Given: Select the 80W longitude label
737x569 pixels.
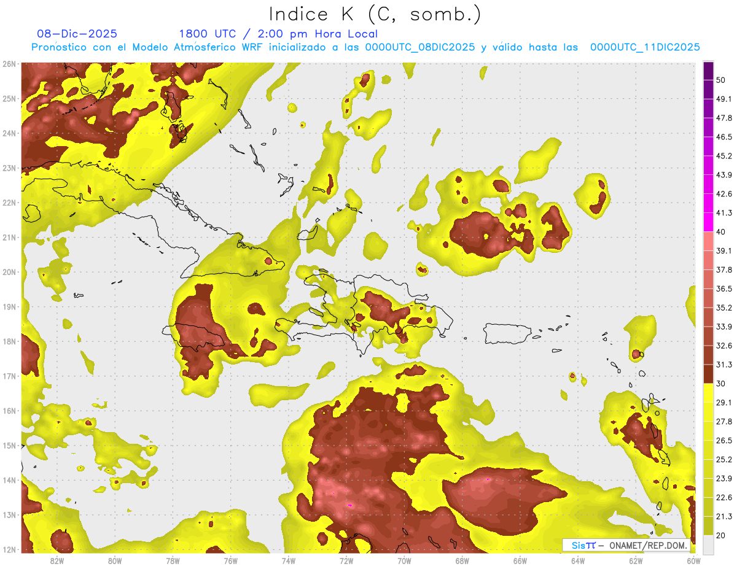Looking at the screenshot, I should [114, 560].
